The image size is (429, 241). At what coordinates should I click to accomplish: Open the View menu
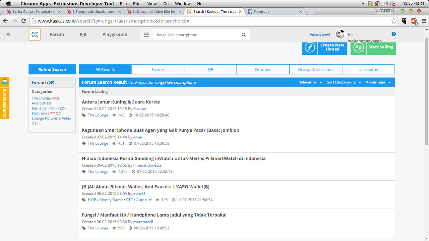tap(152, 4)
